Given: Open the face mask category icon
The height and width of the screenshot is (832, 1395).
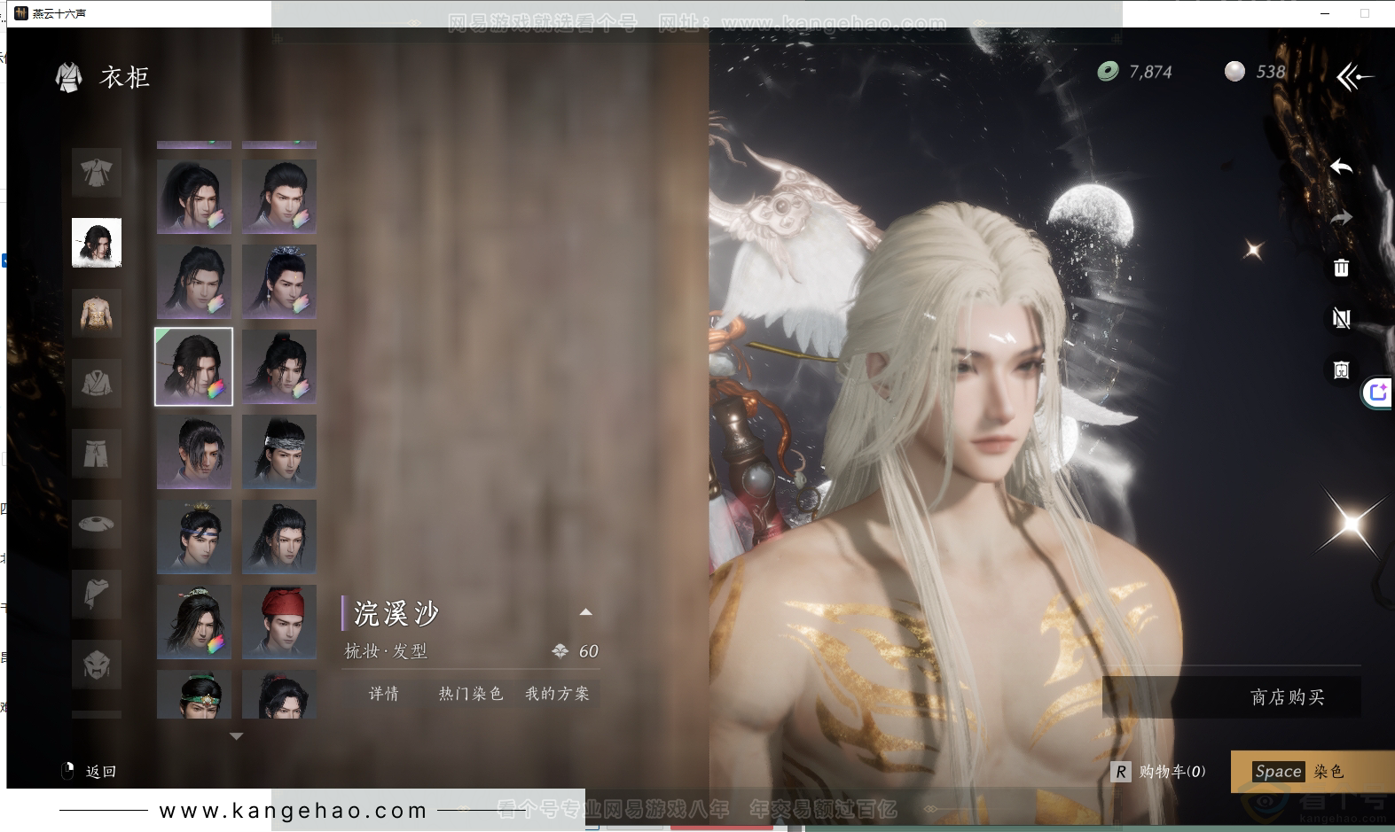Looking at the screenshot, I should (97, 664).
